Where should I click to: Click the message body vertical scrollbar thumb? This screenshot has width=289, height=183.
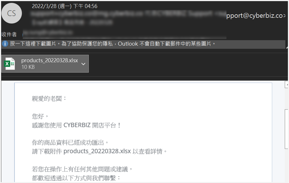[x=287, y=129]
